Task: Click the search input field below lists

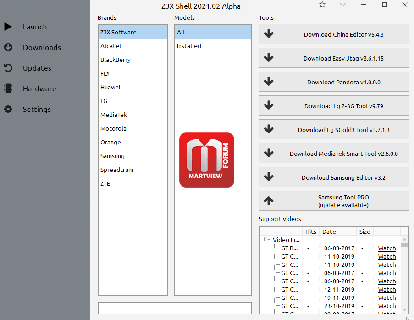Action: [x=175, y=308]
